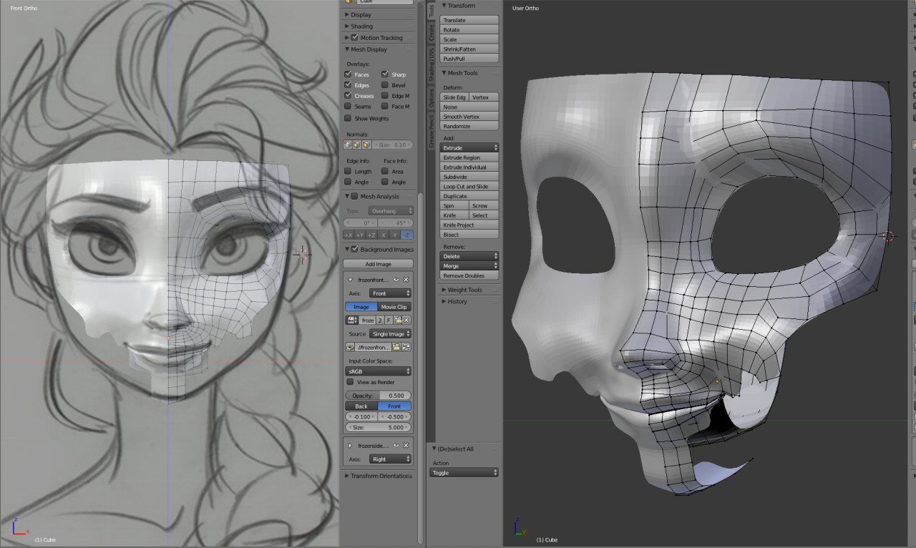This screenshot has height=548, width=916.
Task: Click the pack image icon beside //frozenfron path
Action: tap(350, 347)
